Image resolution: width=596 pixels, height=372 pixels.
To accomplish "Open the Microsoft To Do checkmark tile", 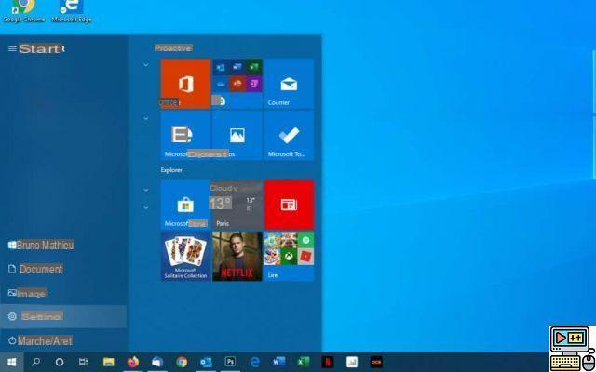I will pyautogui.click(x=289, y=135).
